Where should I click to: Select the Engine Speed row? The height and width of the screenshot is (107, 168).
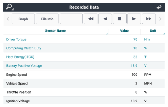84,74
